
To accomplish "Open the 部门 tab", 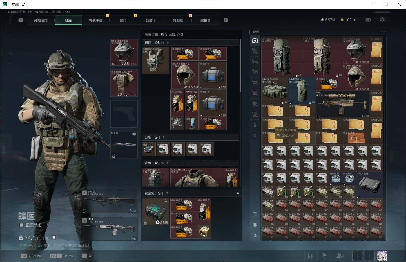I will (x=123, y=20).
